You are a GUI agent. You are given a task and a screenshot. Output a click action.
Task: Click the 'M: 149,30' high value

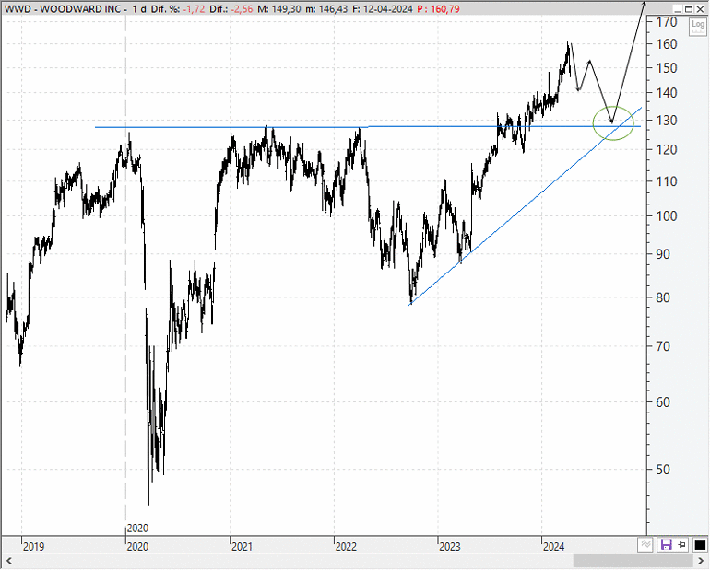278,9
